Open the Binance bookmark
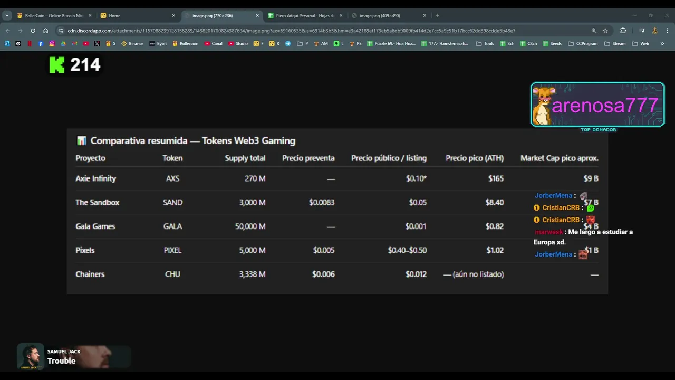 (132, 44)
